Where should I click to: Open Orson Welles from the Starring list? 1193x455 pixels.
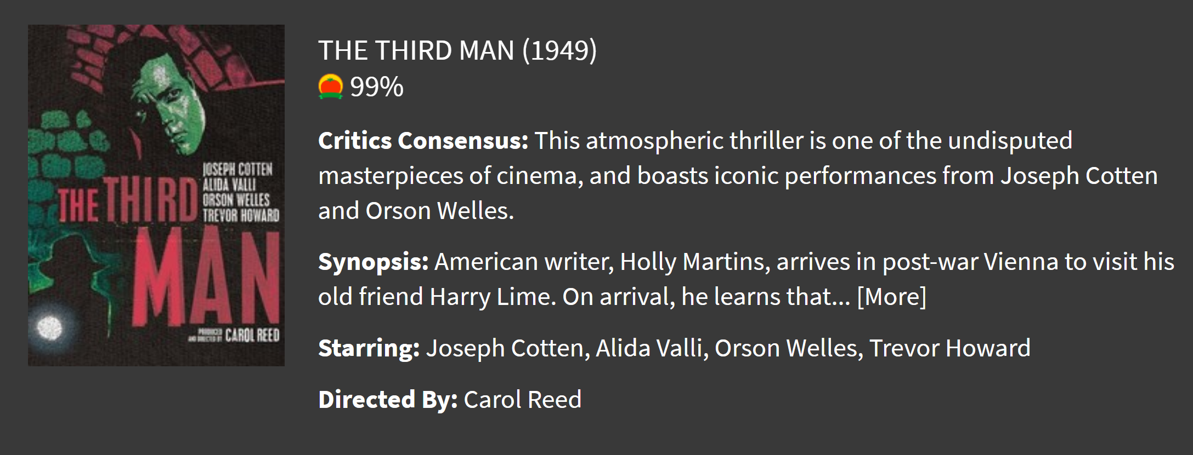coord(785,348)
